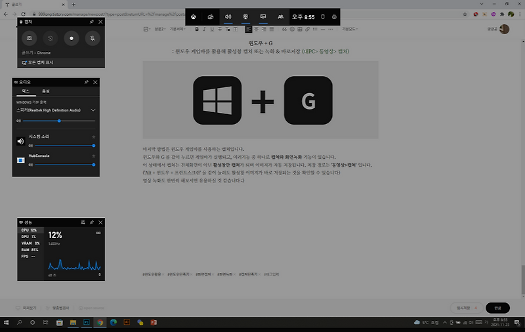This screenshot has width=525, height=332.
Task: Close the Capture widget
Action: 100,22
